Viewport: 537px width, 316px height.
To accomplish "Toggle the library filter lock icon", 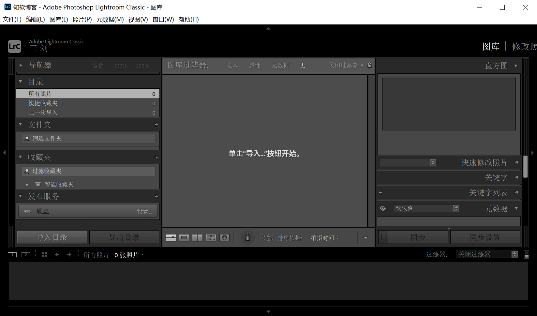I will (369, 65).
